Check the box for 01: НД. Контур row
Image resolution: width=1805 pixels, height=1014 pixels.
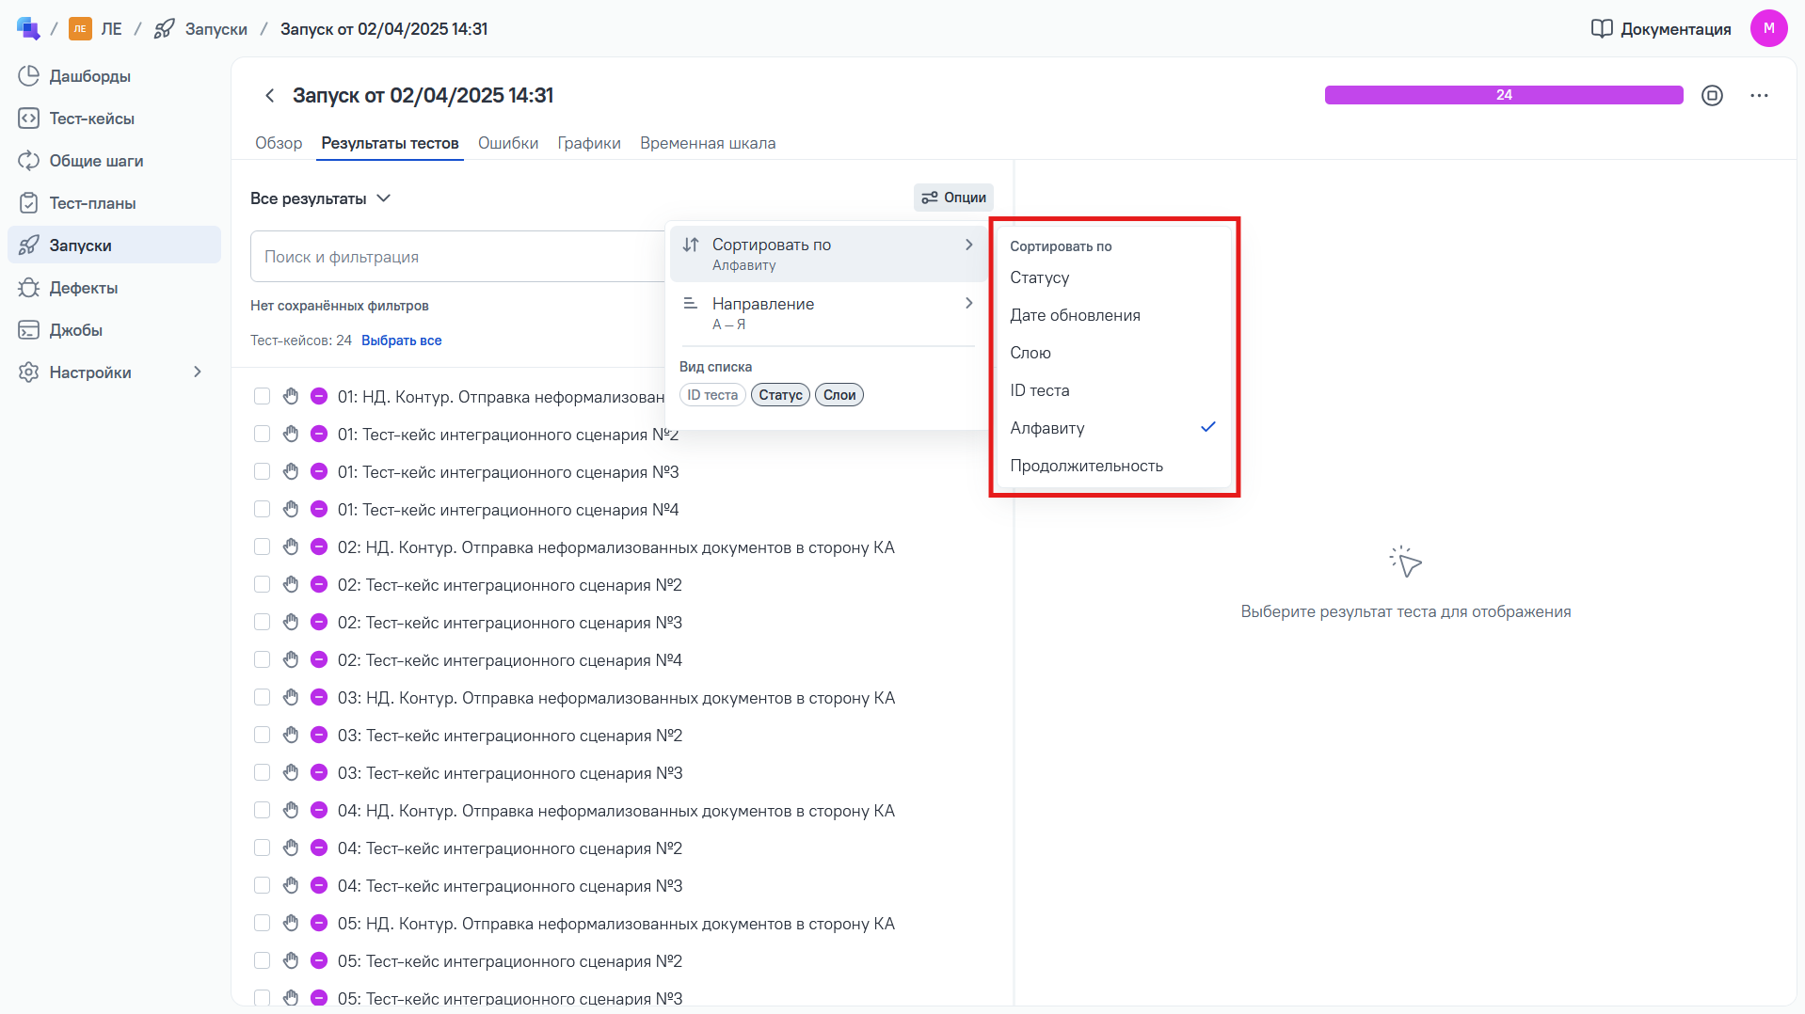point(263,396)
